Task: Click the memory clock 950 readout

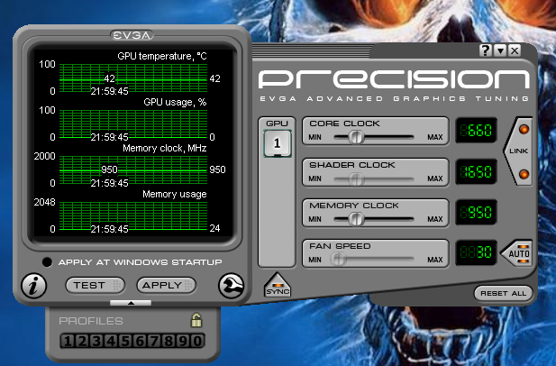Action: pyautogui.click(x=476, y=213)
